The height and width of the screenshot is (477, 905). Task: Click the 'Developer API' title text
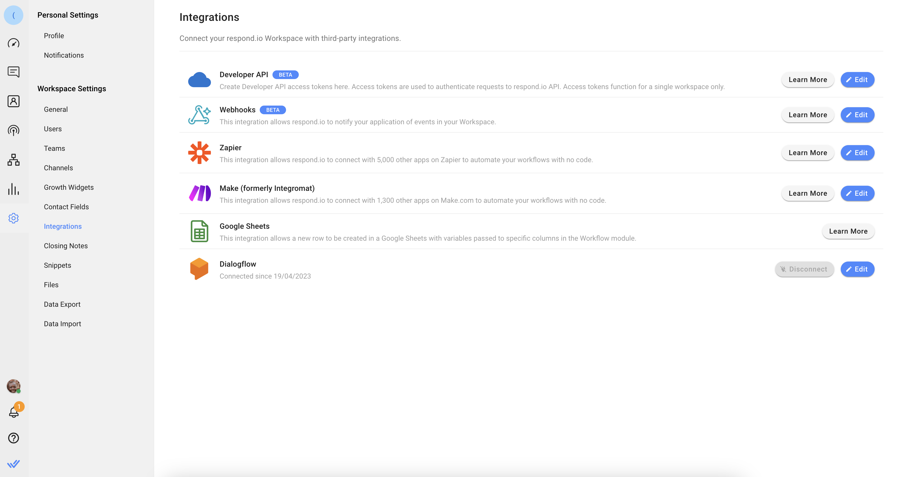[244, 74]
